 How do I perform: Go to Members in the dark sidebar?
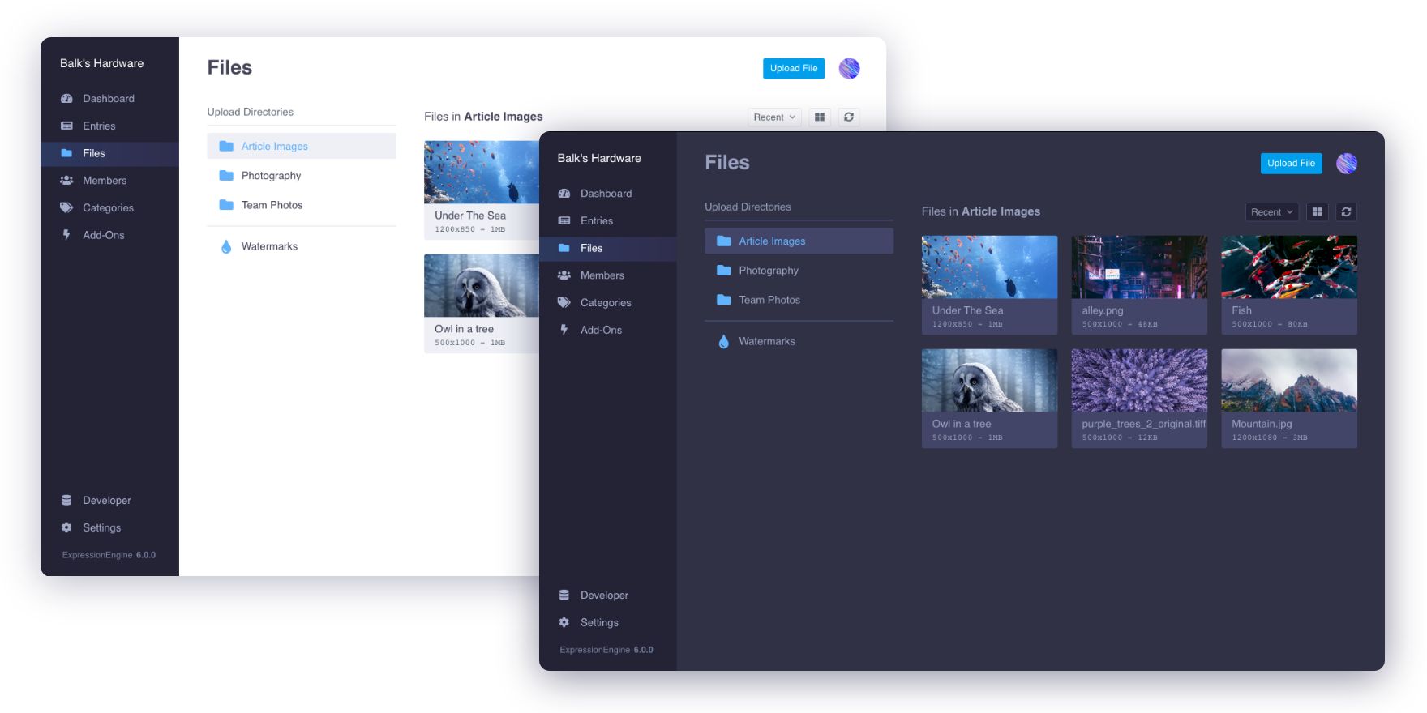point(602,275)
